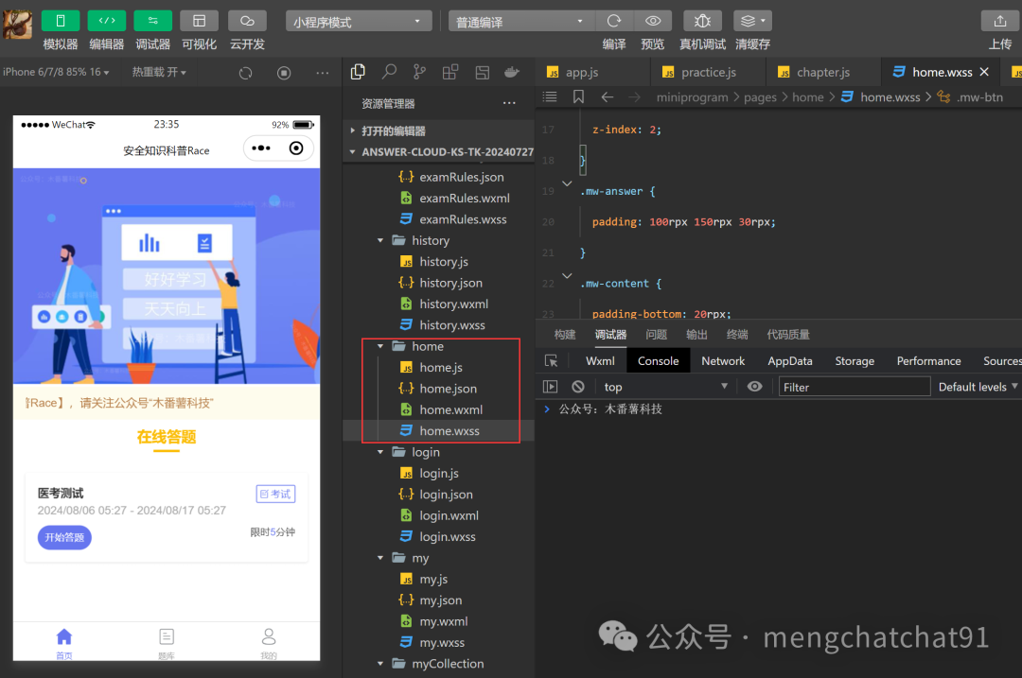Image resolution: width=1022 pixels, height=678 pixels.
Task: Open the hot reload (热重载 开) dropdown
Action: [159, 72]
